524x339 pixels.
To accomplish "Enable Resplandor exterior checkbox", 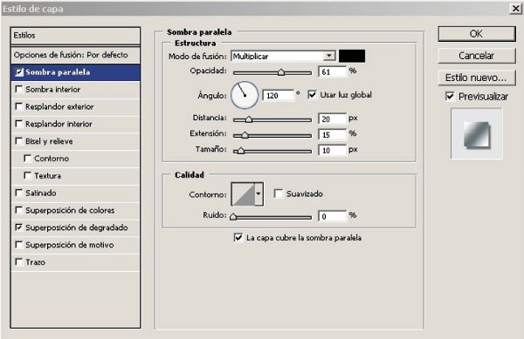I will (19, 106).
